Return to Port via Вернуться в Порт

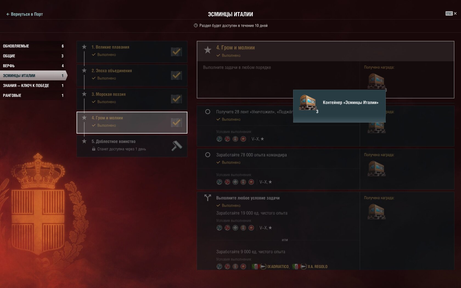25,14
